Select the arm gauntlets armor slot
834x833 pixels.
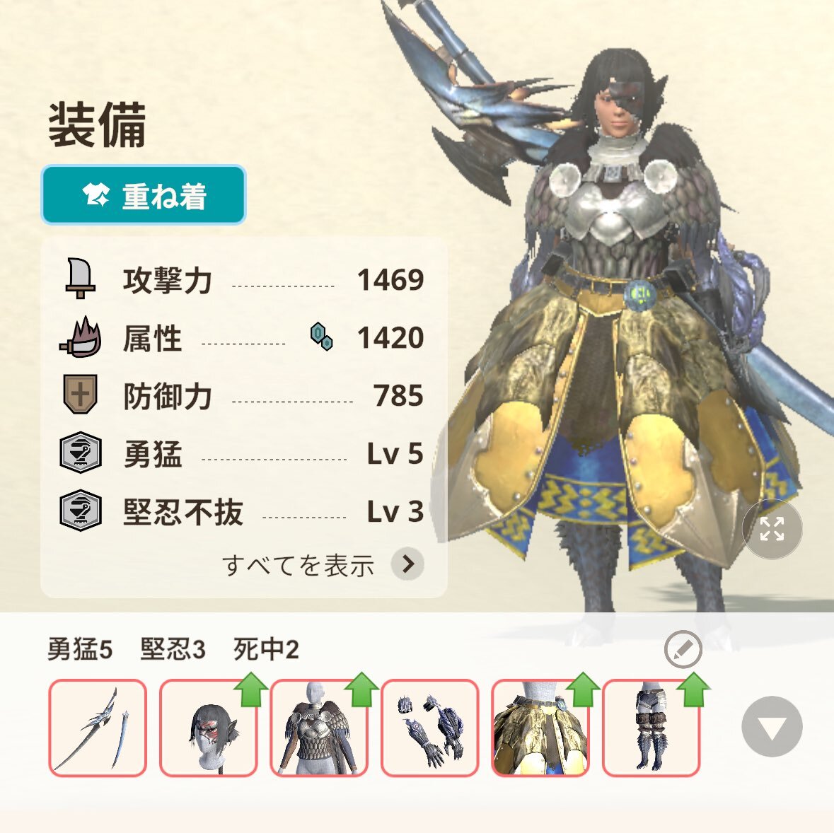click(x=430, y=728)
